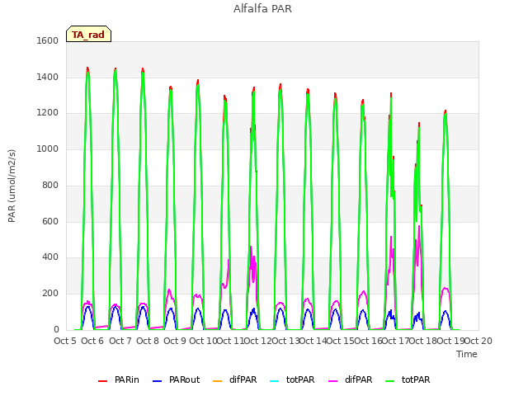Click the magenta difPAR legend swatch

coord(332,381)
